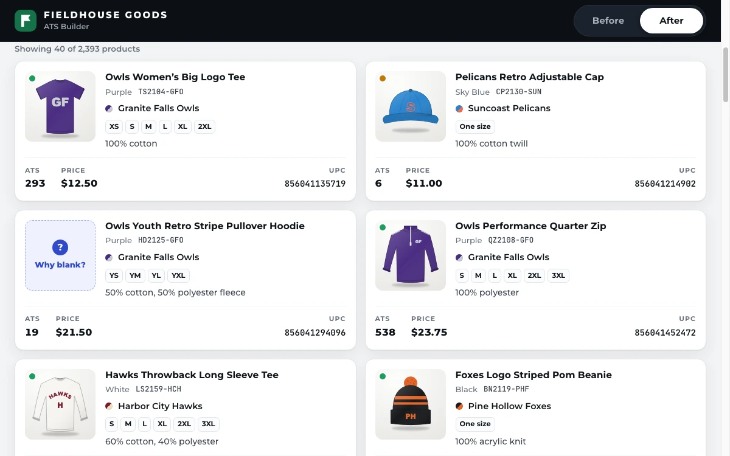Image resolution: width=730 pixels, height=456 pixels.
Task: Click the green status dot on Hawks Long Sleeve Tee
Action: point(32,376)
